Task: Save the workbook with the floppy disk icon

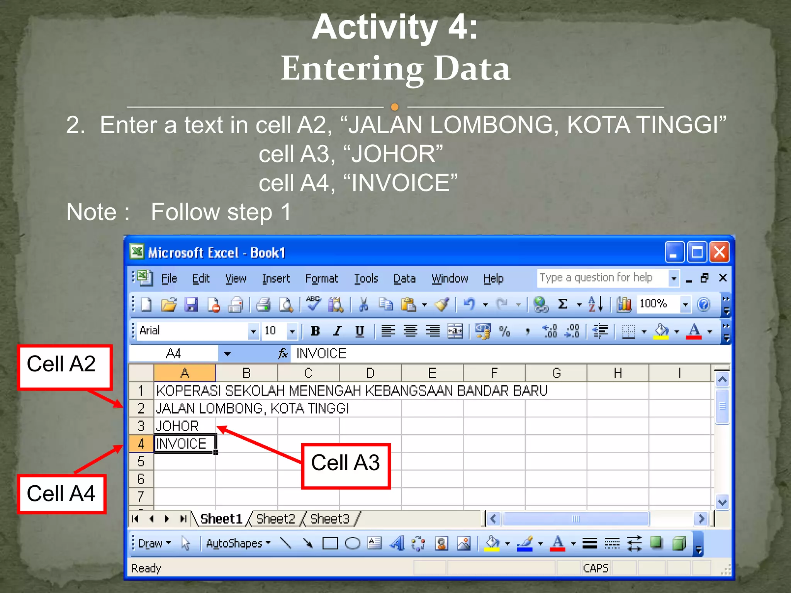Action: 191,305
